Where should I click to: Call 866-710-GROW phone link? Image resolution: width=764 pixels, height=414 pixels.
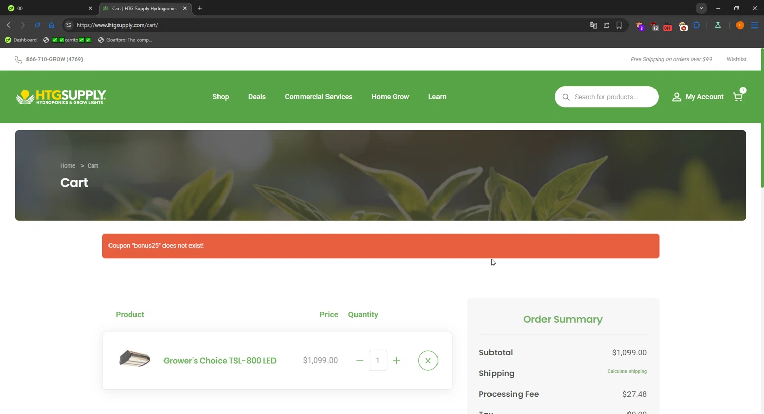click(x=54, y=59)
